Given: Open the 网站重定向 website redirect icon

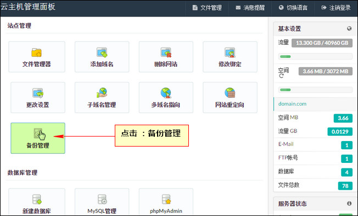Looking at the screenshot, I should click(230, 97).
